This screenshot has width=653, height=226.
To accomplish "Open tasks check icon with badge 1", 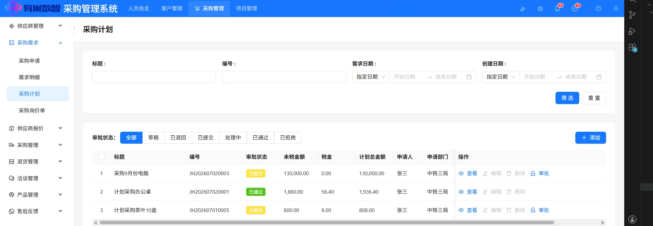I will (x=575, y=8).
